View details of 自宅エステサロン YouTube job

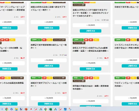click(91, 69)
